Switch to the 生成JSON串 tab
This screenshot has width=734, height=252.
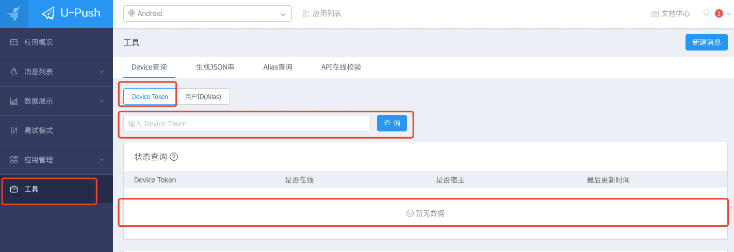pyautogui.click(x=215, y=67)
